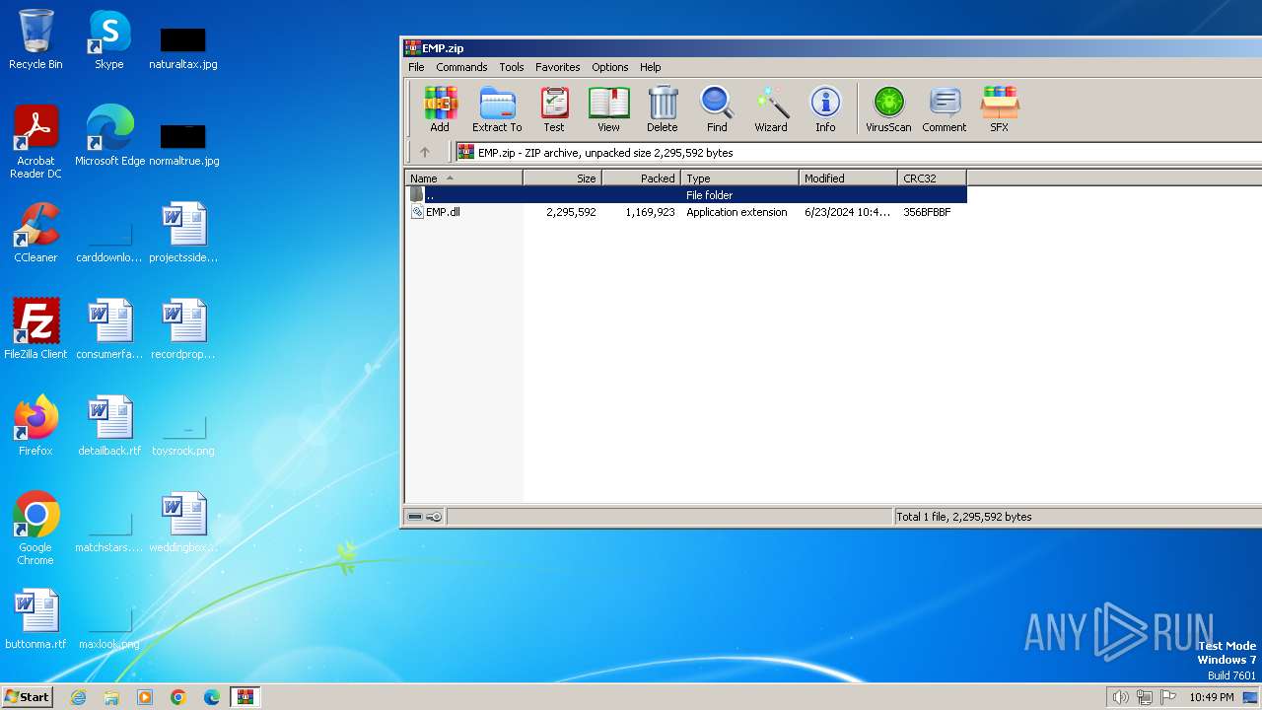Click the status bar drive/key icon
This screenshot has height=710, width=1262.
point(425,517)
